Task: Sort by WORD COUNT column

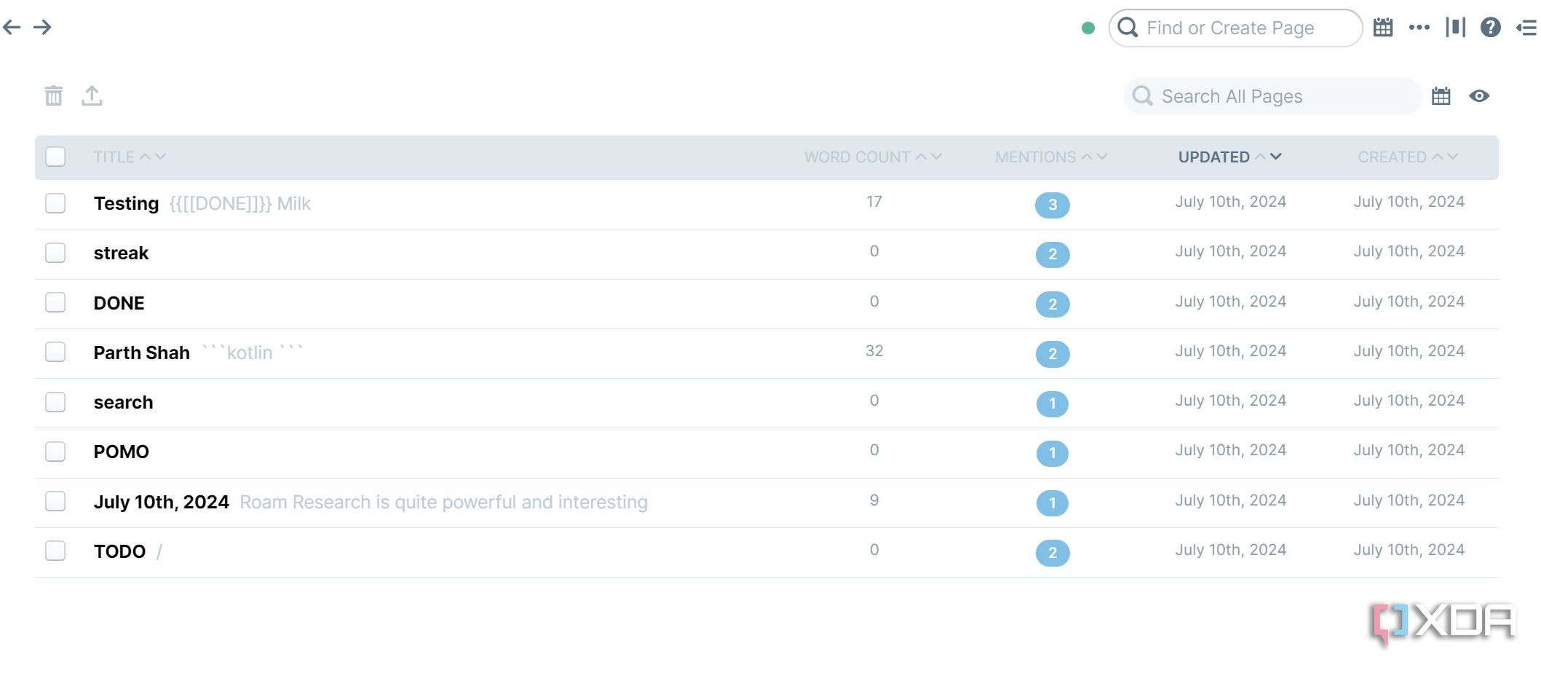Action: click(x=857, y=157)
